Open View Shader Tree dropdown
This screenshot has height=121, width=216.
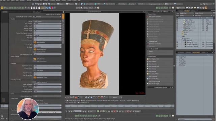187,13
